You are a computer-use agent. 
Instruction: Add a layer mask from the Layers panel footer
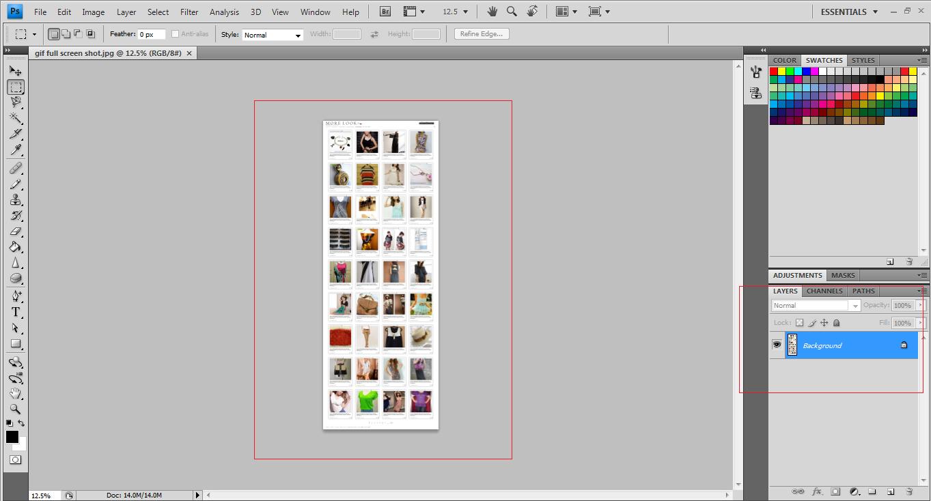(835, 491)
